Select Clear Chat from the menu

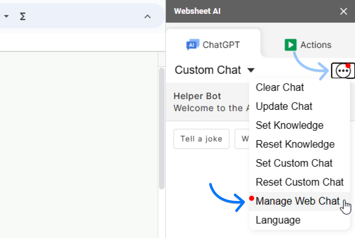tap(280, 87)
